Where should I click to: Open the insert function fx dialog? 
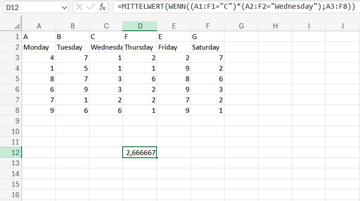point(102,7)
